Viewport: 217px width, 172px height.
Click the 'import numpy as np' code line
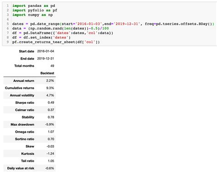(x=33, y=15)
